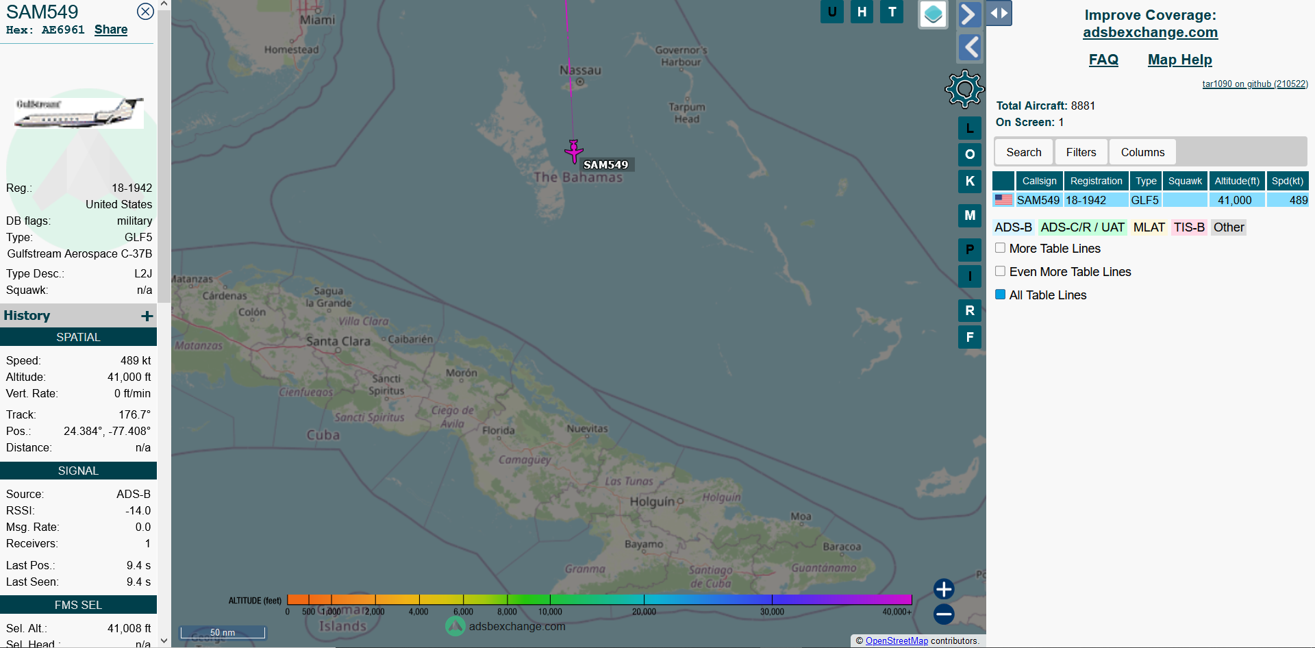Click the M map option button
Viewport: 1315px width, 648px height.
click(970, 215)
